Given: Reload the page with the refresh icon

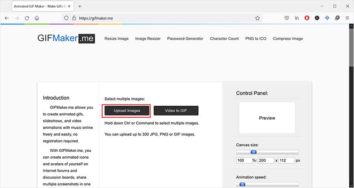Looking at the screenshot, I should (27, 18).
